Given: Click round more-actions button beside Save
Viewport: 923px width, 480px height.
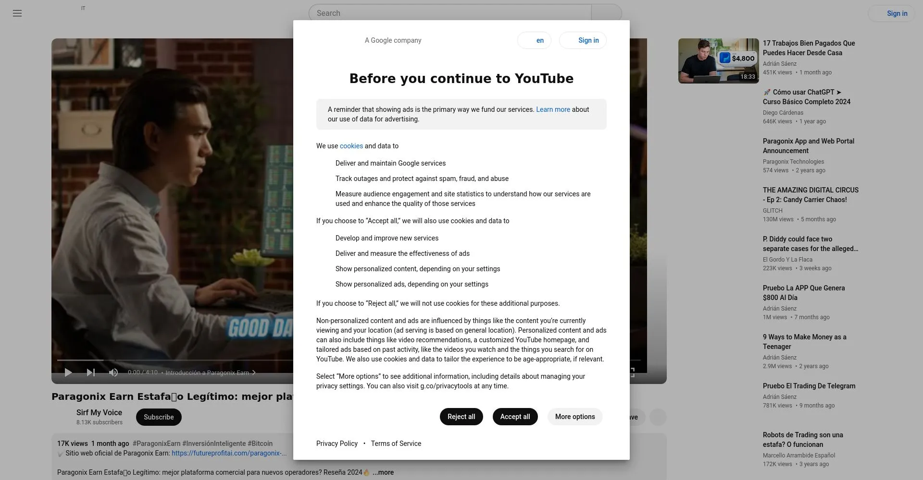Looking at the screenshot, I should coord(658,417).
